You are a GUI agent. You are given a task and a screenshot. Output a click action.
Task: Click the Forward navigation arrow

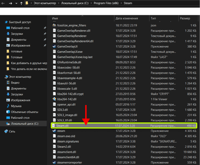(10, 3)
